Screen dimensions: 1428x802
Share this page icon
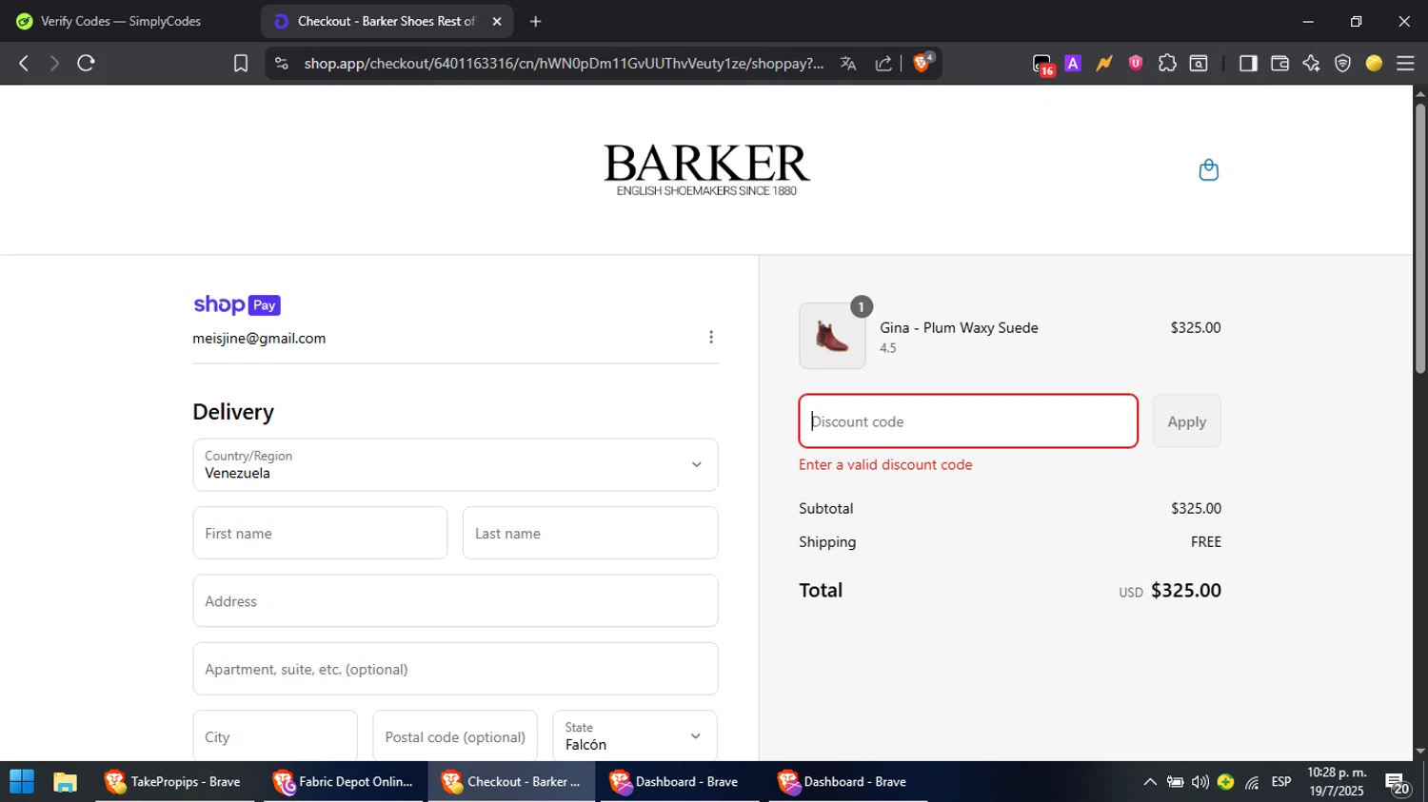(x=883, y=63)
